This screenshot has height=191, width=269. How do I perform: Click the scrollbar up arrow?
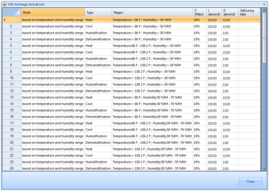pyautogui.click(x=264, y=10)
